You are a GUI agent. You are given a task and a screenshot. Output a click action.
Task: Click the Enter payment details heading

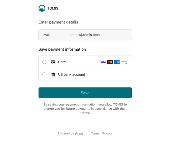coord(58,22)
